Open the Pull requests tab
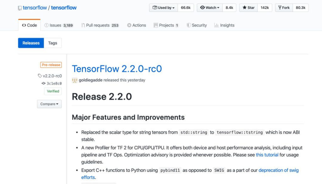Screen dimensions: 322x184 pos(100,25)
